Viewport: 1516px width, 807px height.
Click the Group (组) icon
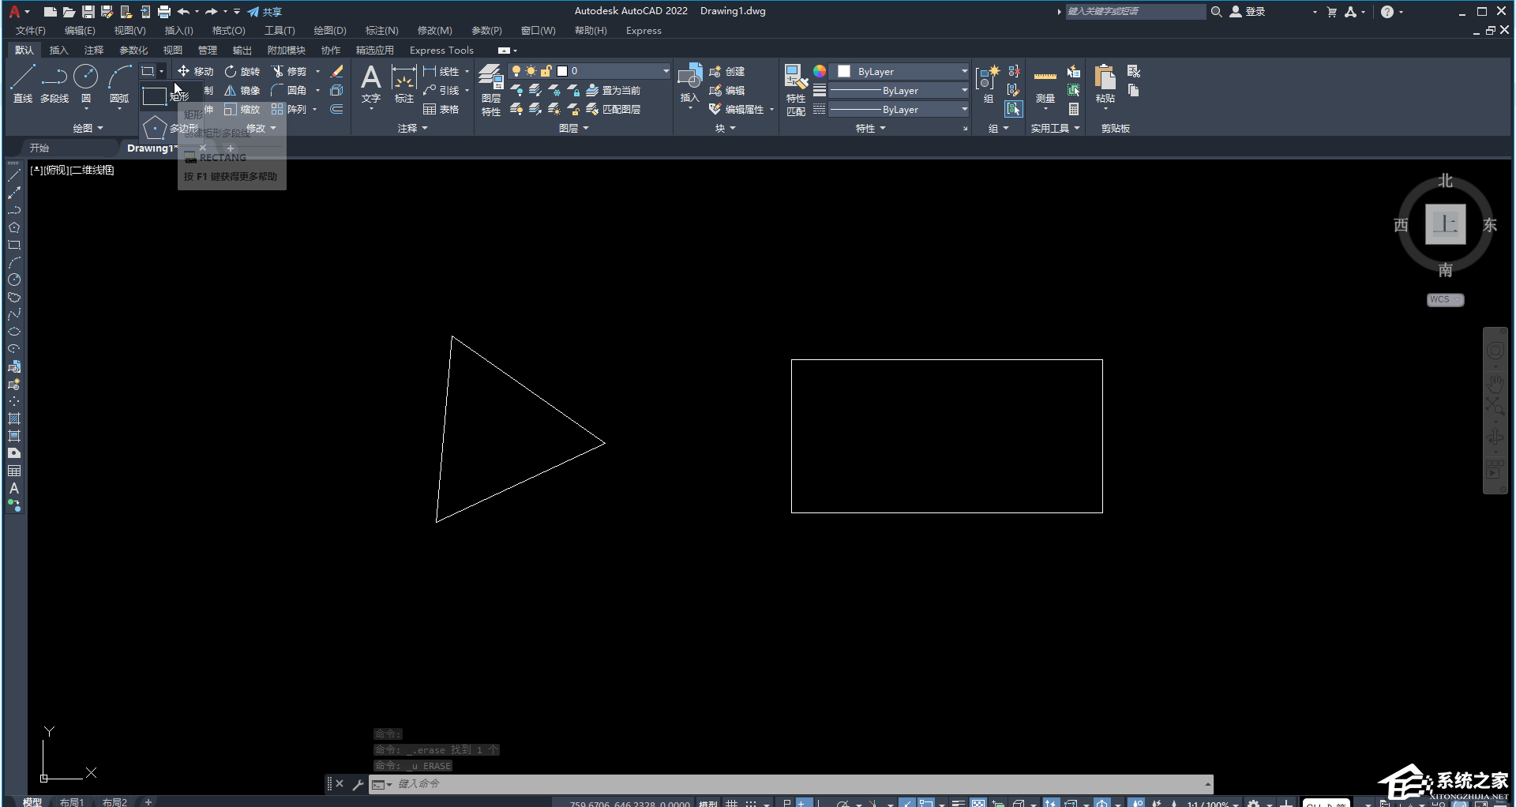pos(988,84)
